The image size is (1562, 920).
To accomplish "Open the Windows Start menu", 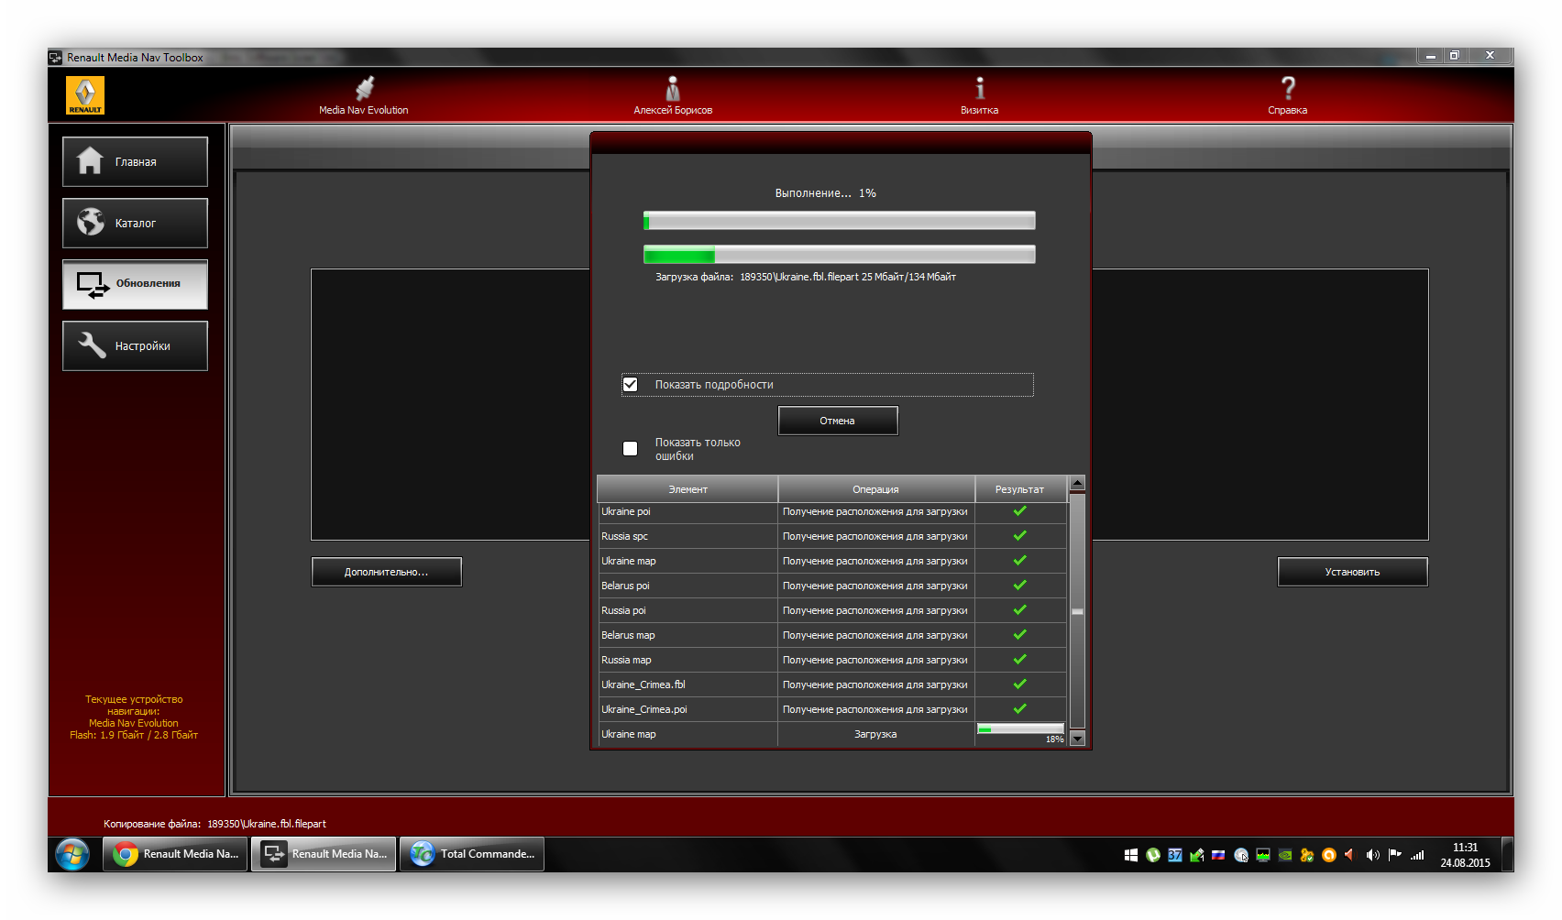I will 72,854.
